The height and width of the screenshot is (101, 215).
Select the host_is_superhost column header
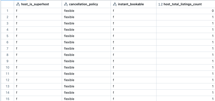click(35, 5)
